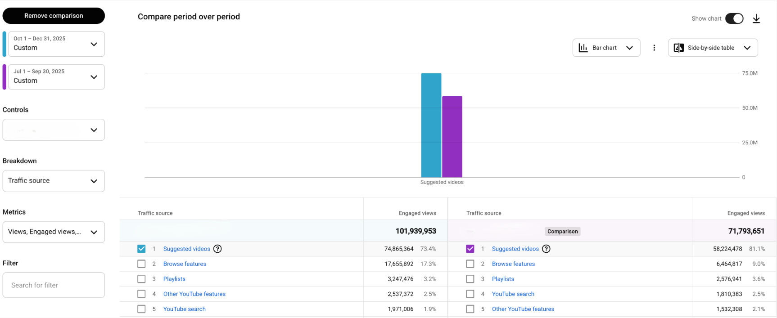Click the side-by-side table icon

(679, 48)
